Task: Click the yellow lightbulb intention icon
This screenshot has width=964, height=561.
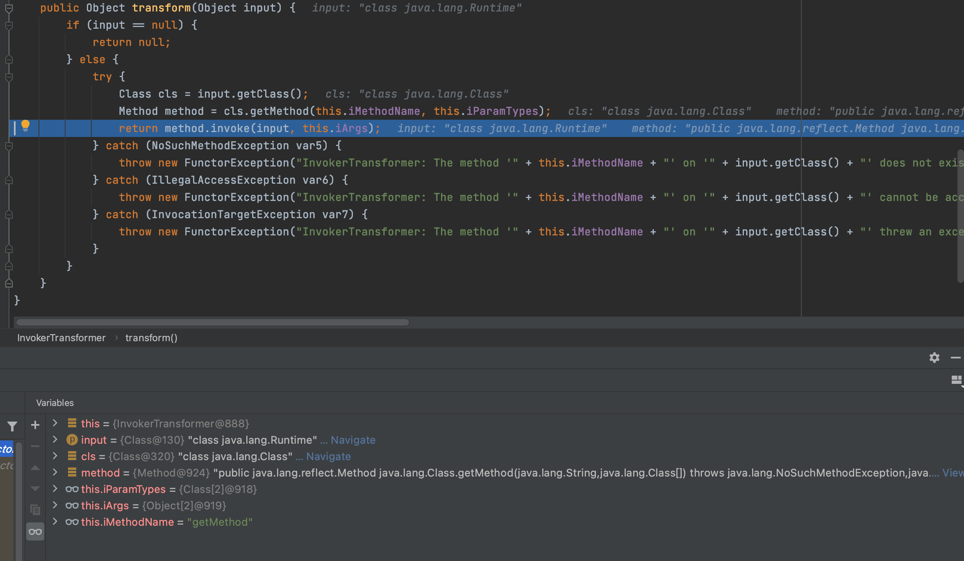Action: [25, 126]
